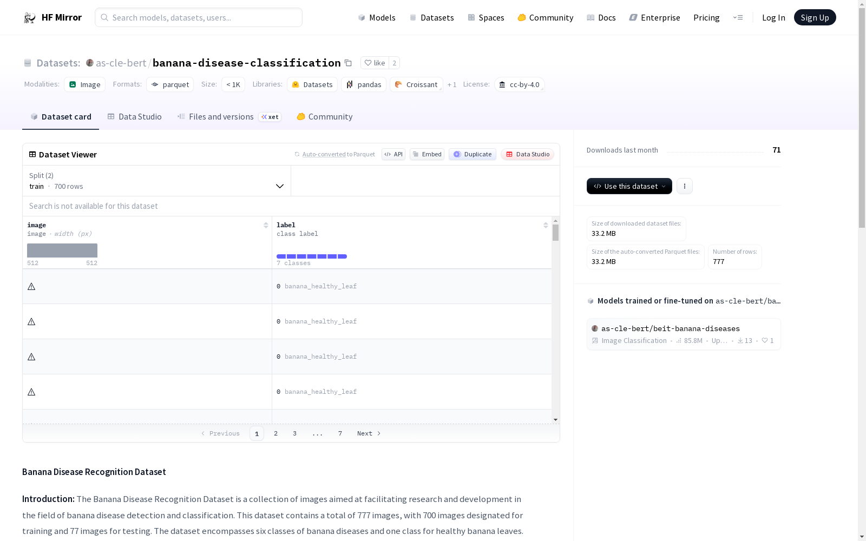The height and width of the screenshot is (541, 866).
Task: Open Community in the top navigation
Action: (546, 17)
